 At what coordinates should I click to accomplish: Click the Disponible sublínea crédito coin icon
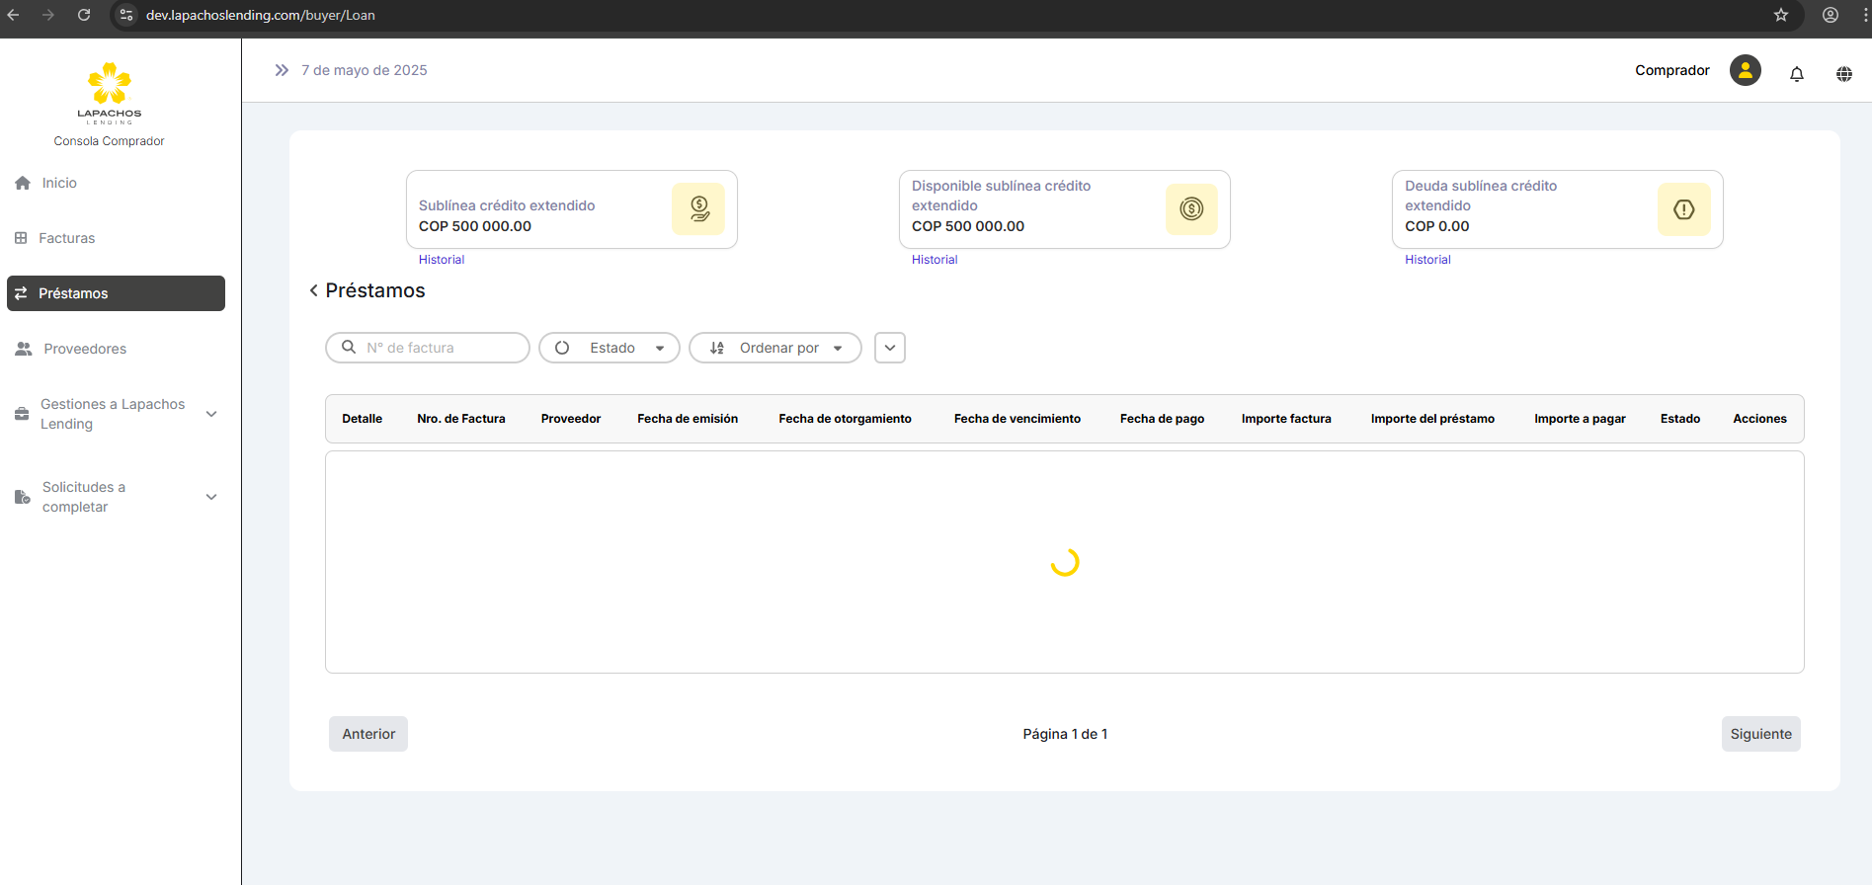point(1191,209)
